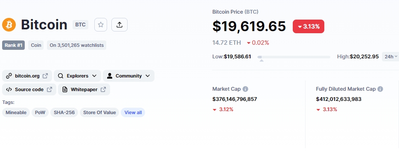Click View all tags

133,112
